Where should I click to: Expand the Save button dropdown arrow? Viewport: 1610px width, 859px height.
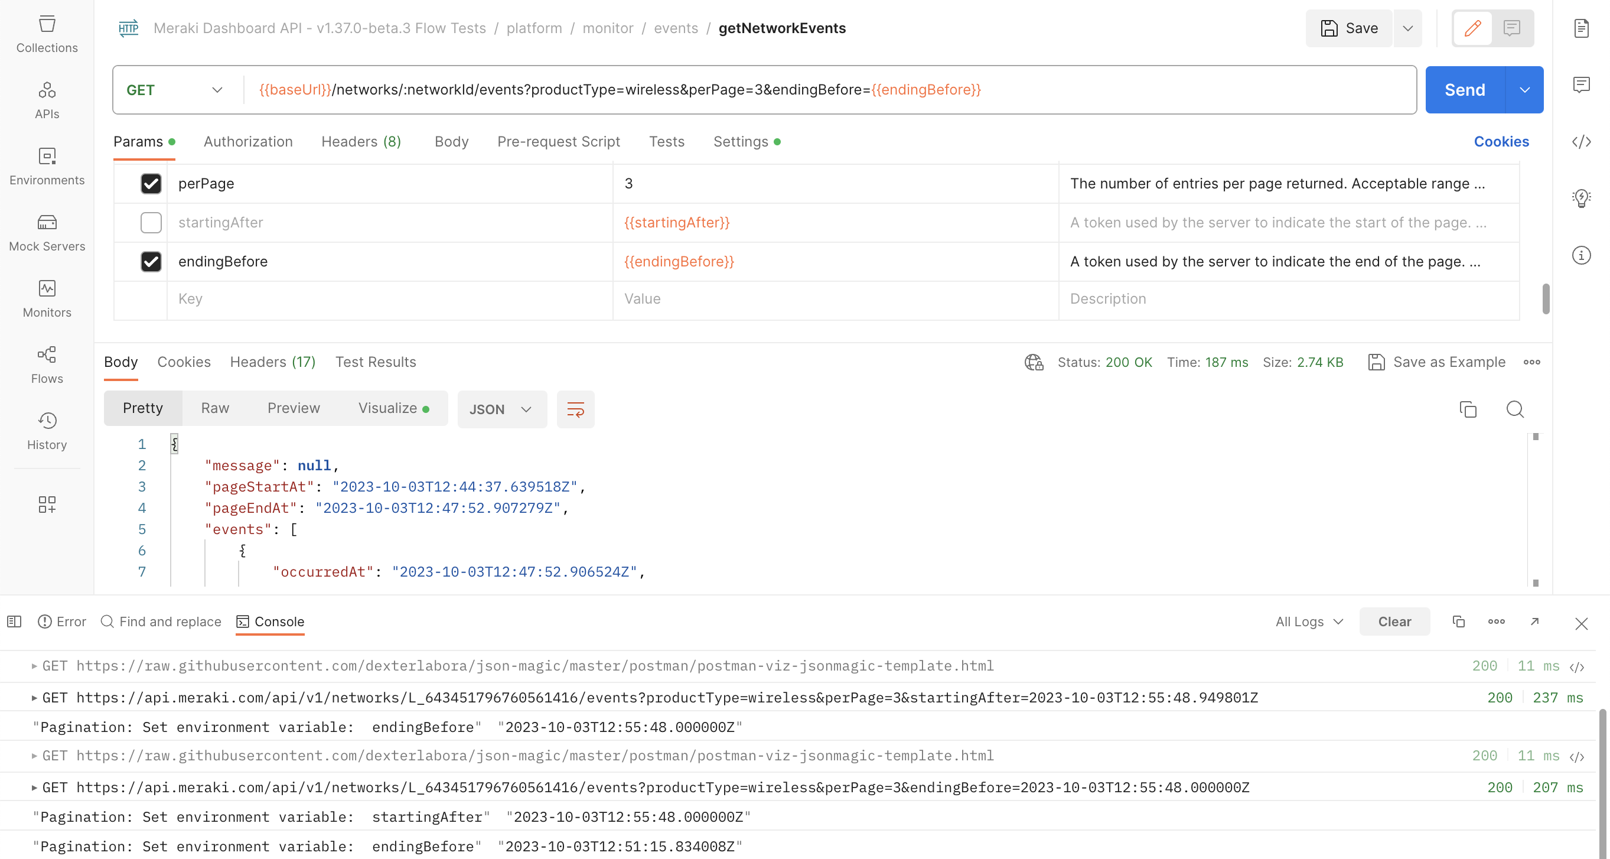pyautogui.click(x=1407, y=28)
